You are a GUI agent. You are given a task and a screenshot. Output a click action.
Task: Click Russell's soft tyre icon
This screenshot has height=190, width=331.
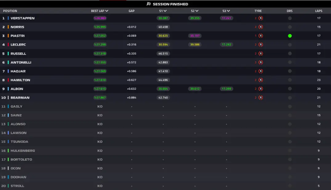[261, 53]
